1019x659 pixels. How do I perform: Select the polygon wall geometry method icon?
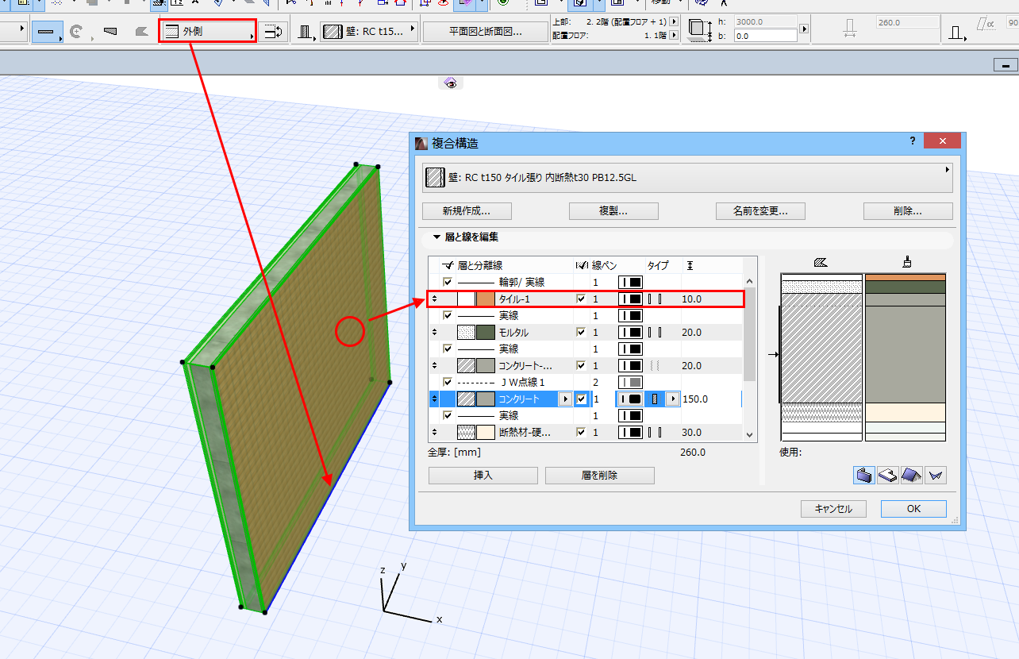coord(141,32)
